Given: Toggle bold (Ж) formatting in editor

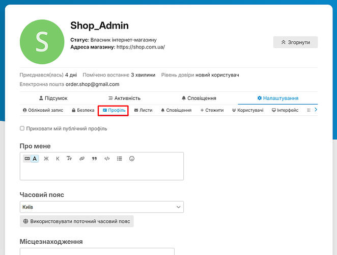Looking at the screenshot, I should (x=46, y=159).
